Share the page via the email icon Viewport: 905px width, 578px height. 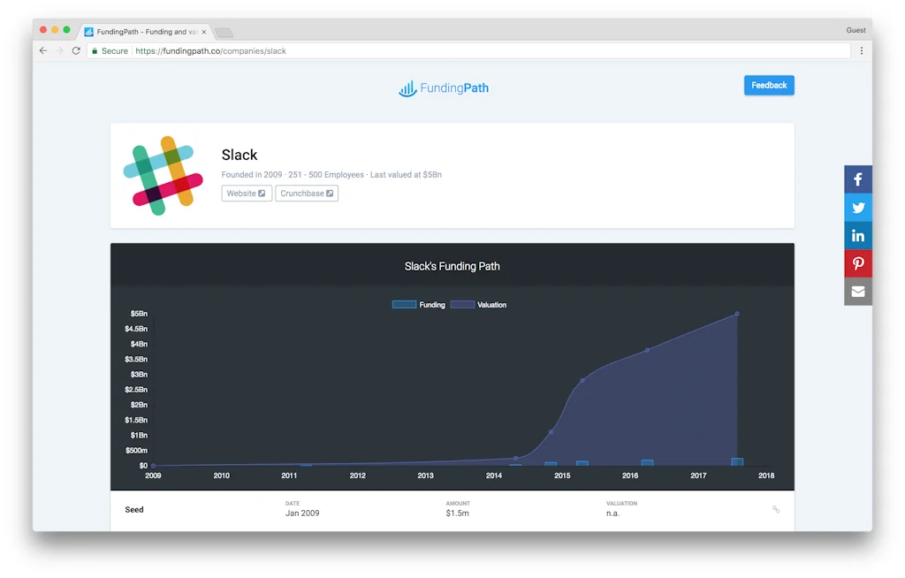coord(857,292)
